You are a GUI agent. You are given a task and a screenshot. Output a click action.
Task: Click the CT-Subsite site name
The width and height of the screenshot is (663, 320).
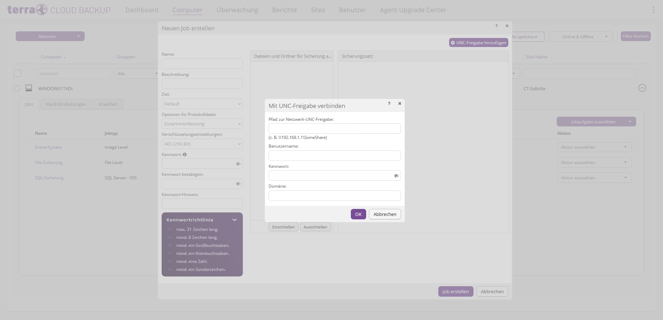pyautogui.click(x=534, y=88)
